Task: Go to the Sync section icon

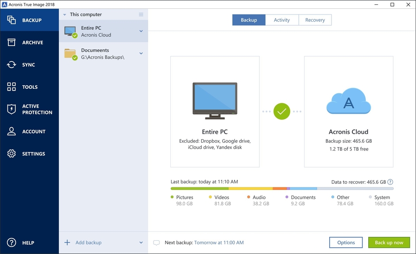Action: [x=12, y=65]
